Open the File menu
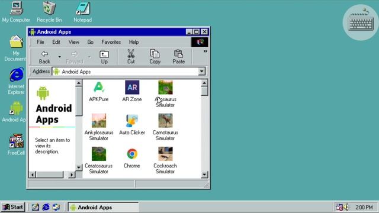 click(40, 42)
